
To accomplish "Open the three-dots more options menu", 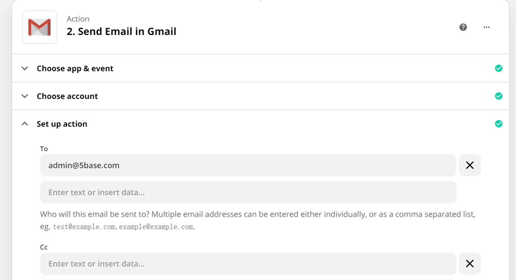I will point(487,27).
